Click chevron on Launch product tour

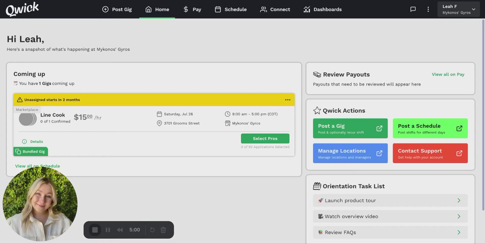click(x=459, y=200)
